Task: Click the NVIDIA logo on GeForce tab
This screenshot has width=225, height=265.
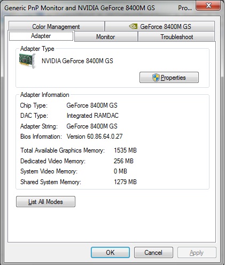Action: click(133, 26)
